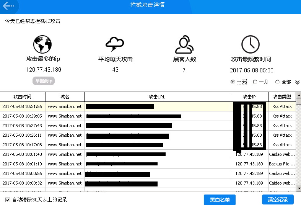Select the 一天 radio button
The height and width of the screenshot is (206, 301).
coord(233,82)
